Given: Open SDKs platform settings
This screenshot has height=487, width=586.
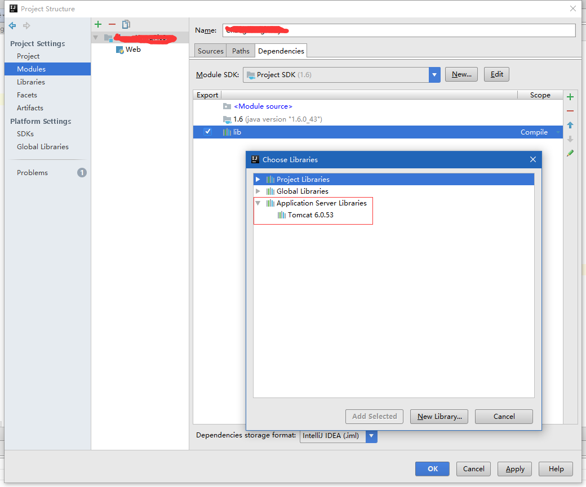Looking at the screenshot, I should [25, 133].
